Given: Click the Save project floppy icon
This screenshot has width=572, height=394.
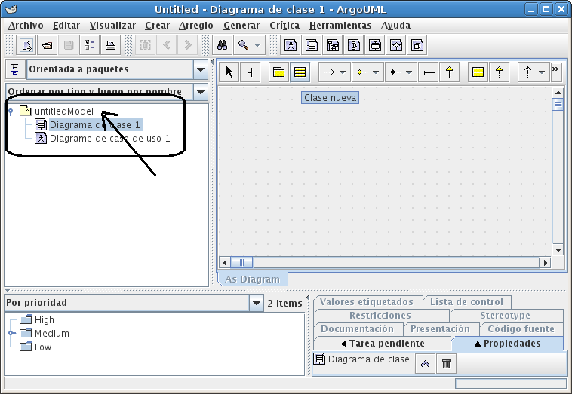Looking at the screenshot, I should pyautogui.click(x=68, y=45).
